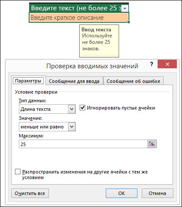Toggle the Игнорировать пустые ячейки checkbox
This screenshot has height=207, width=182.
pos(82,108)
